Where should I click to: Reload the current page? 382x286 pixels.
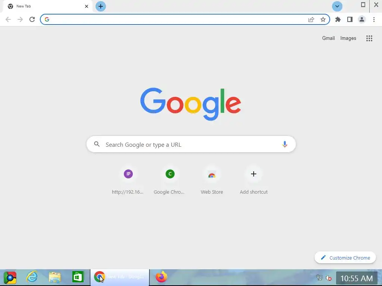click(32, 19)
